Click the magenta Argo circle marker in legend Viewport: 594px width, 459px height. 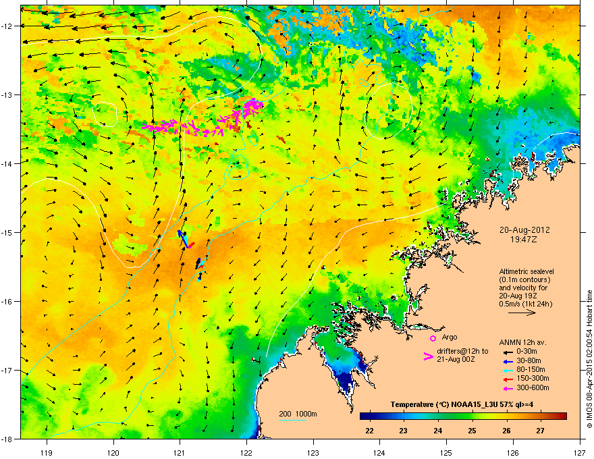click(433, 338)
